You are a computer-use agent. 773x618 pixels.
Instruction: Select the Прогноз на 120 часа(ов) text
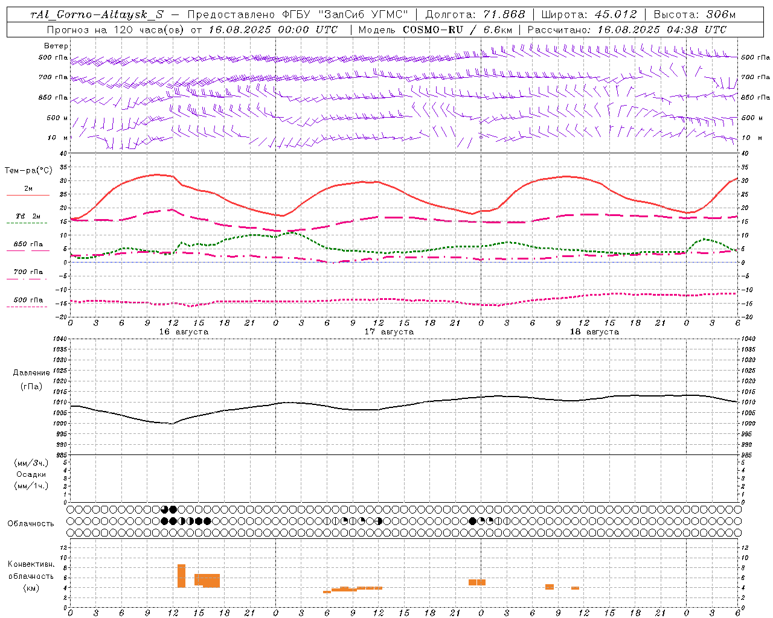pyautogui.click(x=116, y=30)
